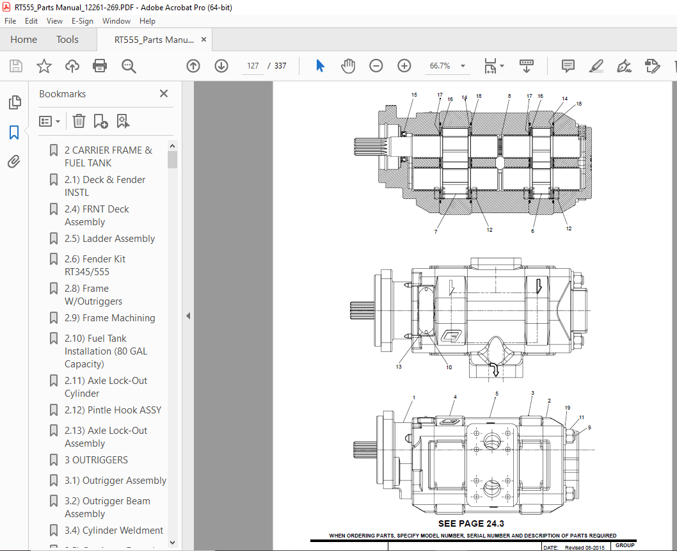Screen dimensions: 677x551
Task: Open the zoom level dropdown
Action: tap(463, 66)
